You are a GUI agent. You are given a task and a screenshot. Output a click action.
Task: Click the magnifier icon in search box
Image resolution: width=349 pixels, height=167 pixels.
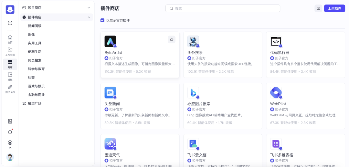tap(171, 8)
